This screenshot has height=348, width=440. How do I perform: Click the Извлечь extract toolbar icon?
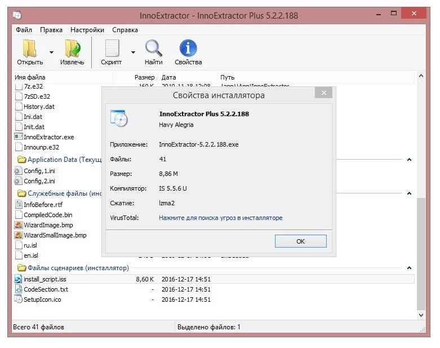[x=73, y=49]
